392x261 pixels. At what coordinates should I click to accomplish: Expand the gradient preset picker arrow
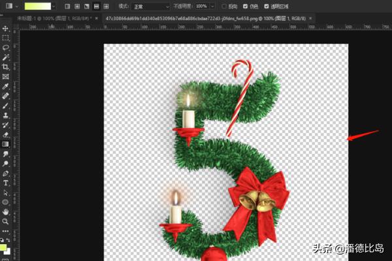click(54, 6)
